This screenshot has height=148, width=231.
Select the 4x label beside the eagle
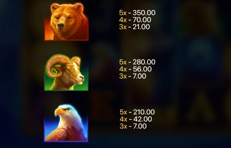(124, 119)
